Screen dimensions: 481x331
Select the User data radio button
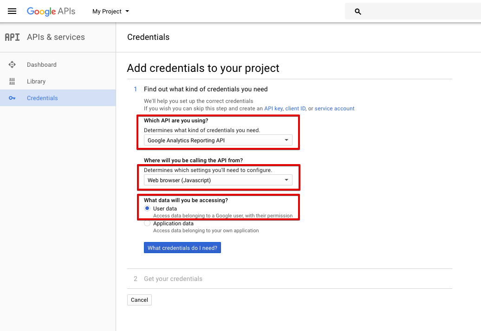tap(147, 208)
